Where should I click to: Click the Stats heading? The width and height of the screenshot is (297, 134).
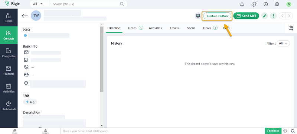pyautogui.click(x=26, y=29)
